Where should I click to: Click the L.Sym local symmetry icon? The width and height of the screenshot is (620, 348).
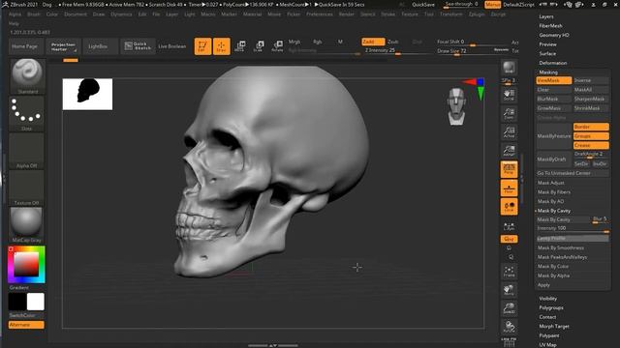click(509, 226)
